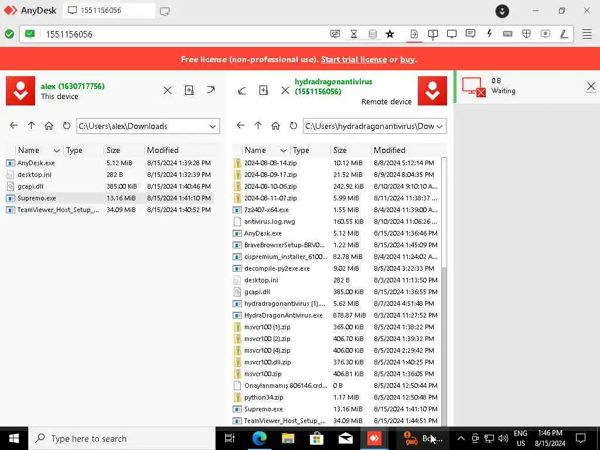Click the remote panel home icon

(275, 125)
